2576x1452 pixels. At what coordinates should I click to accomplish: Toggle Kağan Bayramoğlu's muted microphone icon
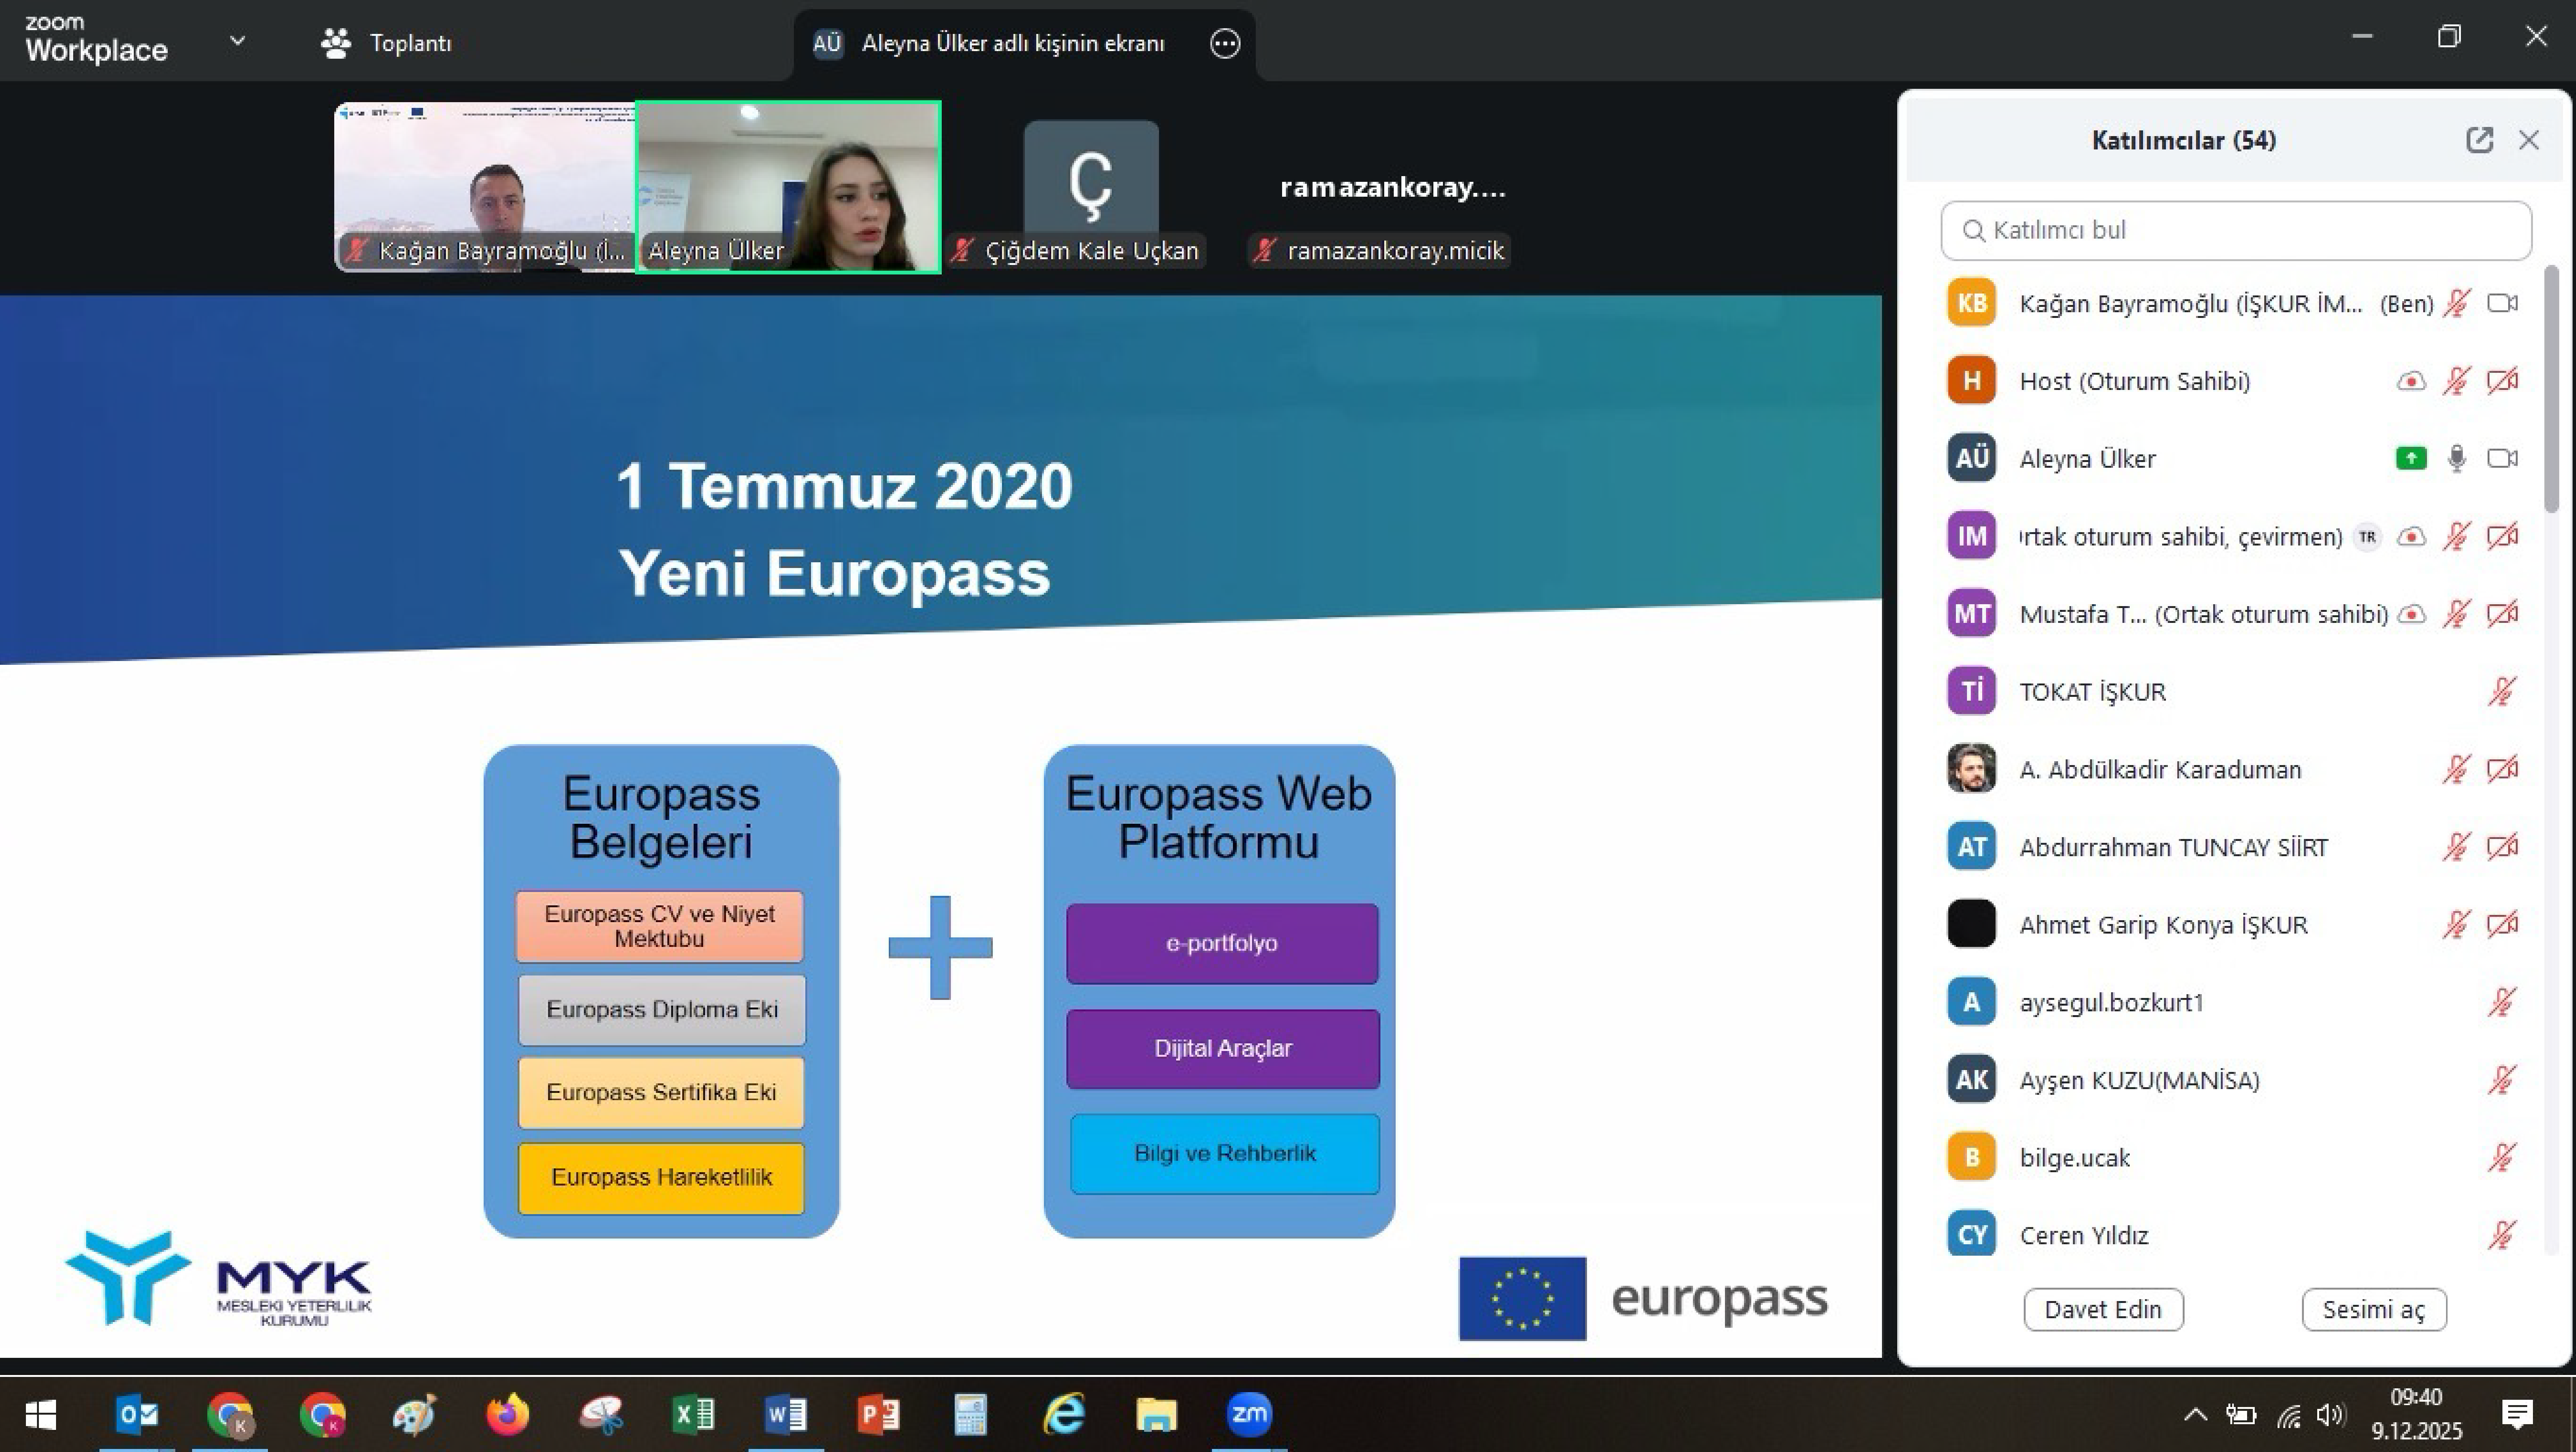coord(2457,303)
